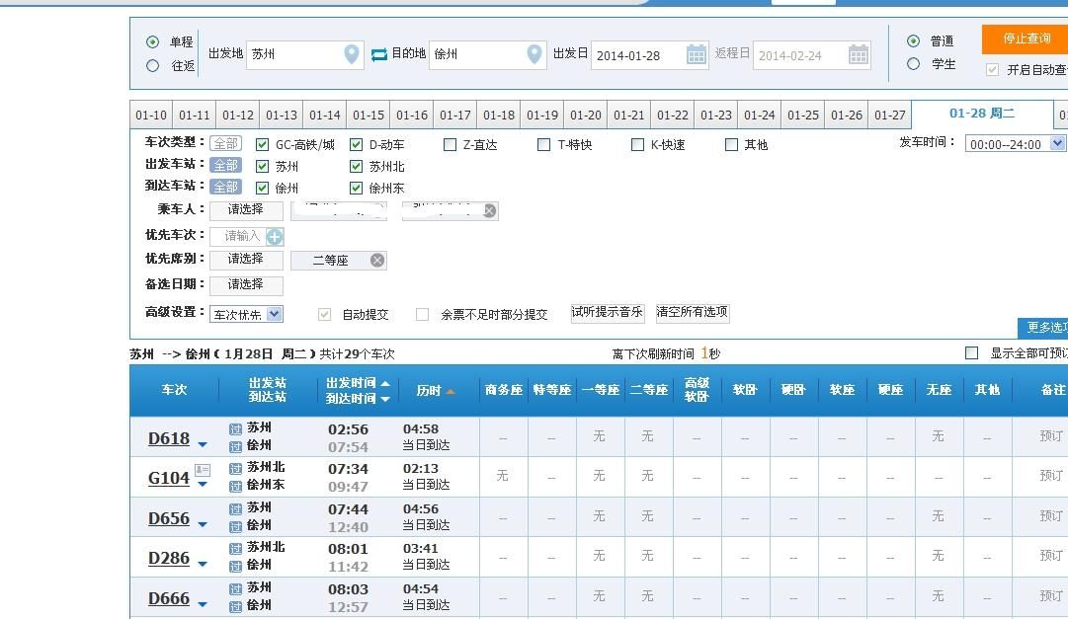The image size is (1068, 619).
Task: Click 试听提示音乐 button
Action: [607, 313]
